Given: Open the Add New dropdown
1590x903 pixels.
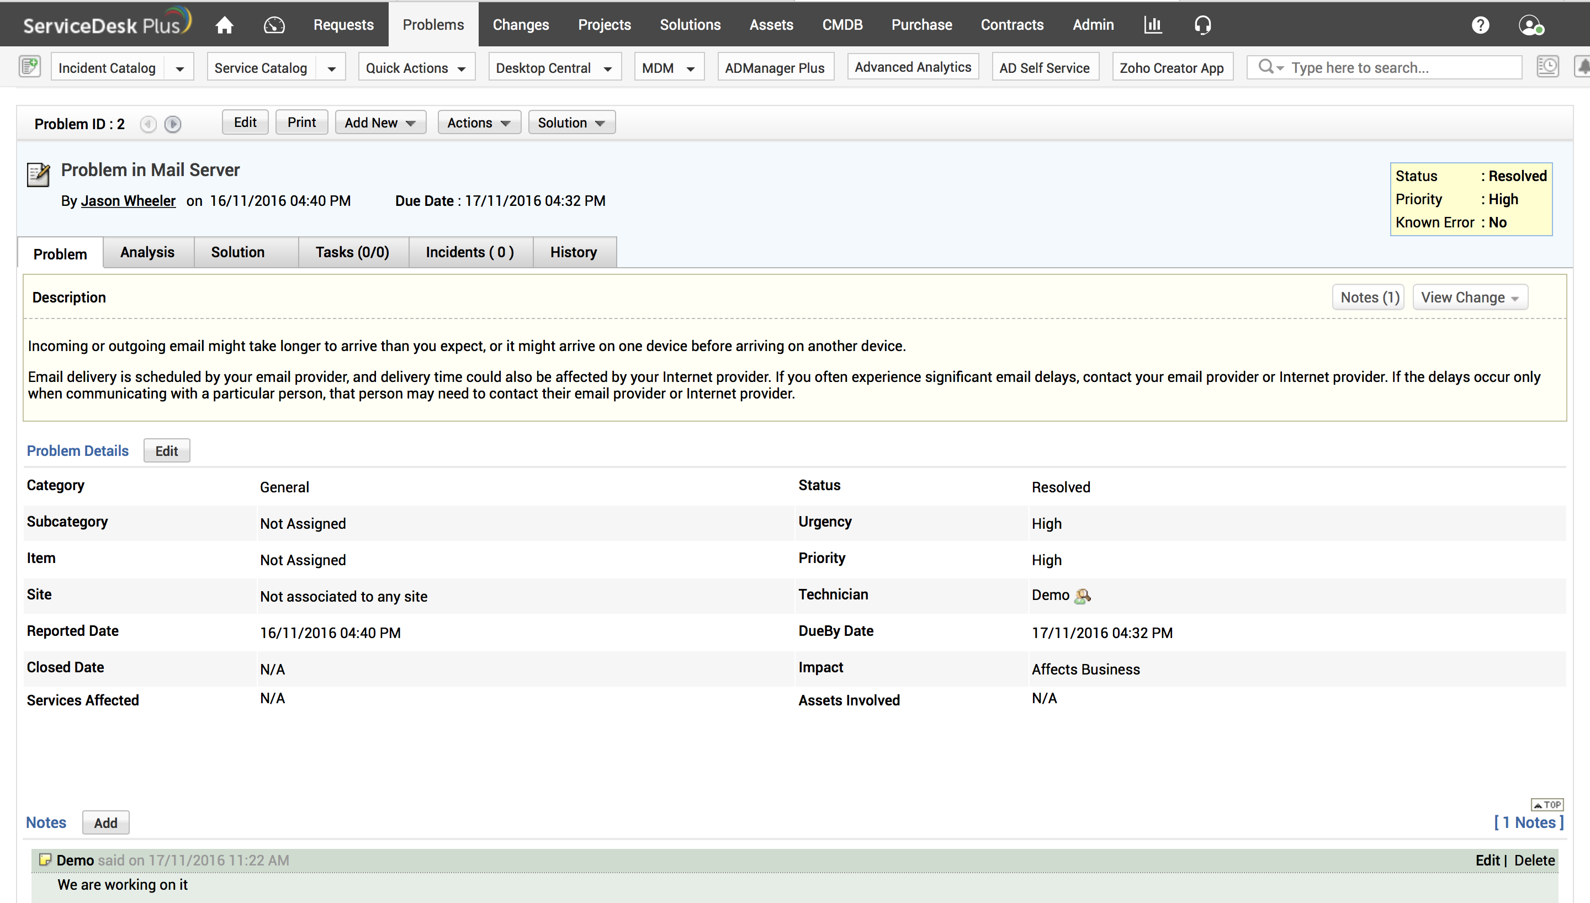Looking at the screenshot, I should pos(380,123).
